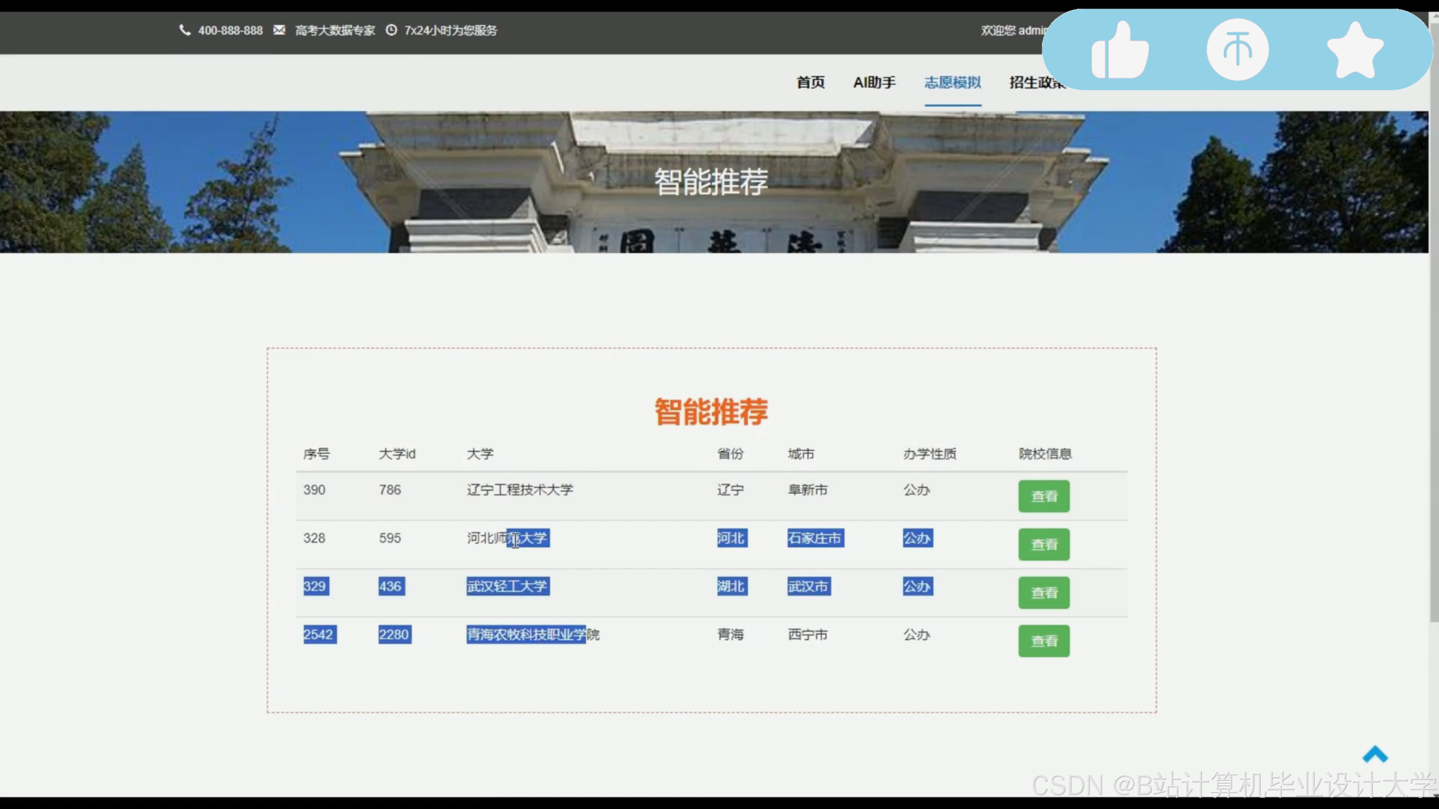
Task: Click 查看 for 武汉轻工大学
Action: point(1044,593)
